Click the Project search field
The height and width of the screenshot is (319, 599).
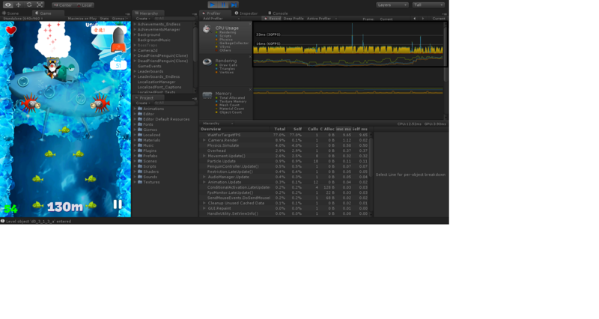(x=175, y=103)
